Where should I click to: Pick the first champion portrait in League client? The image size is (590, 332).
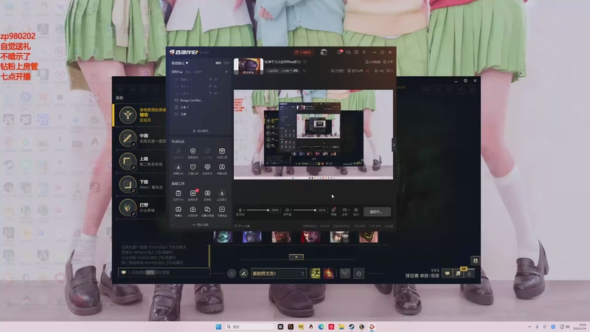[223, 237]
